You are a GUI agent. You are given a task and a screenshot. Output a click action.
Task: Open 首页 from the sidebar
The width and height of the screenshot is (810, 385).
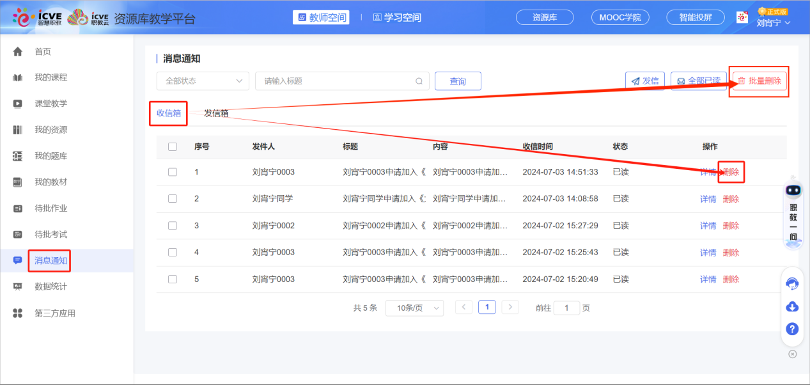point(42,51)
